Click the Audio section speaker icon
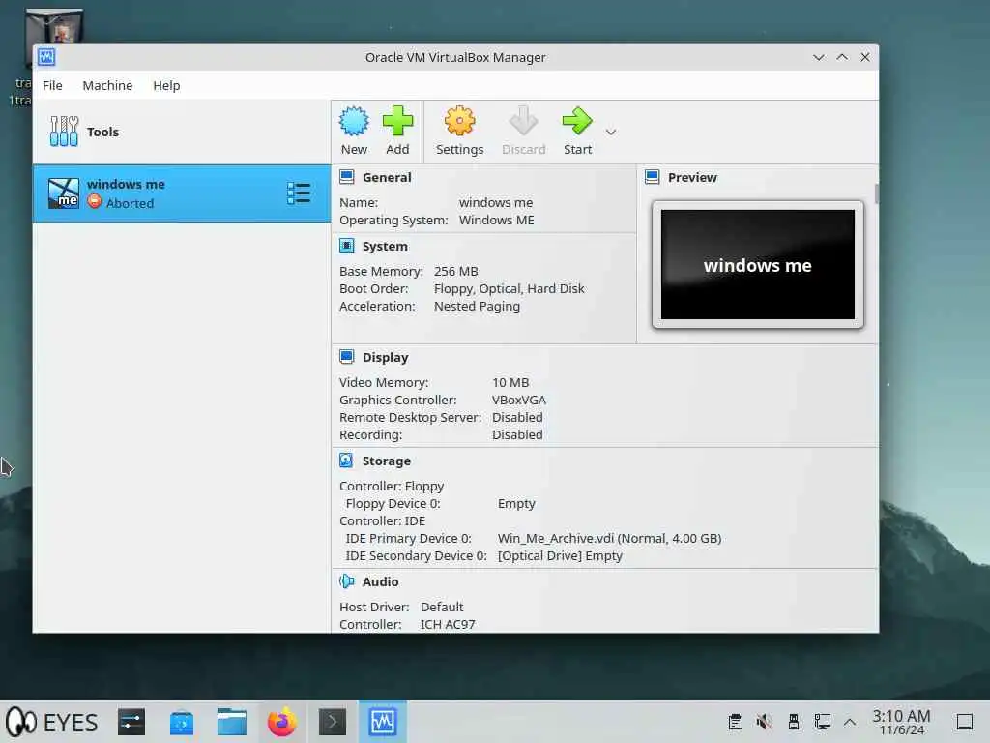This screenshot has width=990, height=743. tap(347, 581)
